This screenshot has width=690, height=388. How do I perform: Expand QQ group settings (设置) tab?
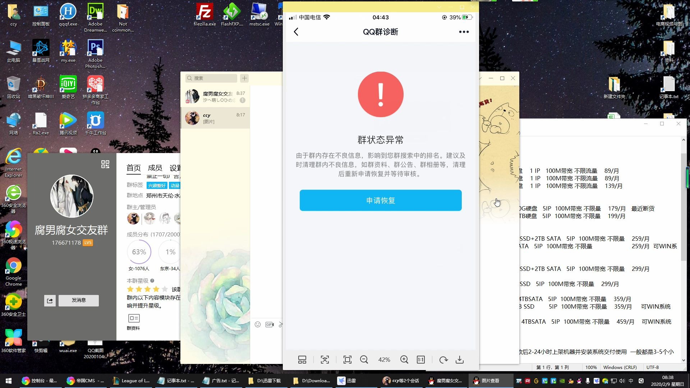pos(176,168)
